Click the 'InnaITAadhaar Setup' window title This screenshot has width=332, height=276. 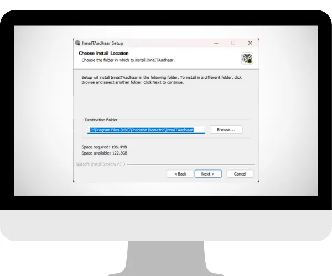click(102, 43)
